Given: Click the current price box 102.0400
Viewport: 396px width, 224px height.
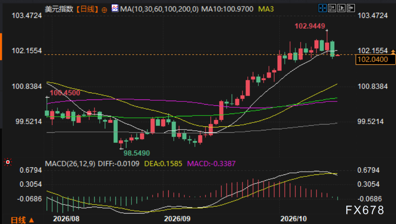Looking at the screenshot, I should 375,59.
